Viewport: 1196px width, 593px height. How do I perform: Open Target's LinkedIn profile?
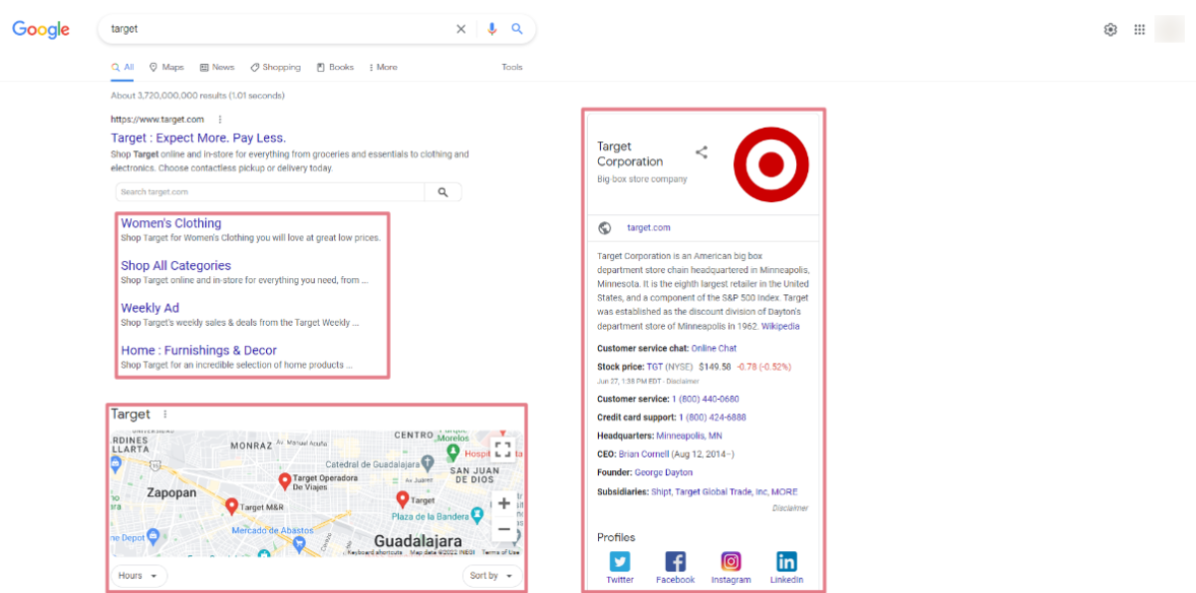pos(786,568)
